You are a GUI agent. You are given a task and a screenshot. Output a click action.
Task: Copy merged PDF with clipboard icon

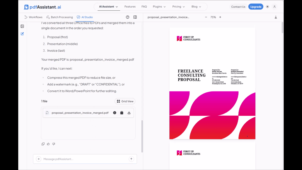[122, 113]
